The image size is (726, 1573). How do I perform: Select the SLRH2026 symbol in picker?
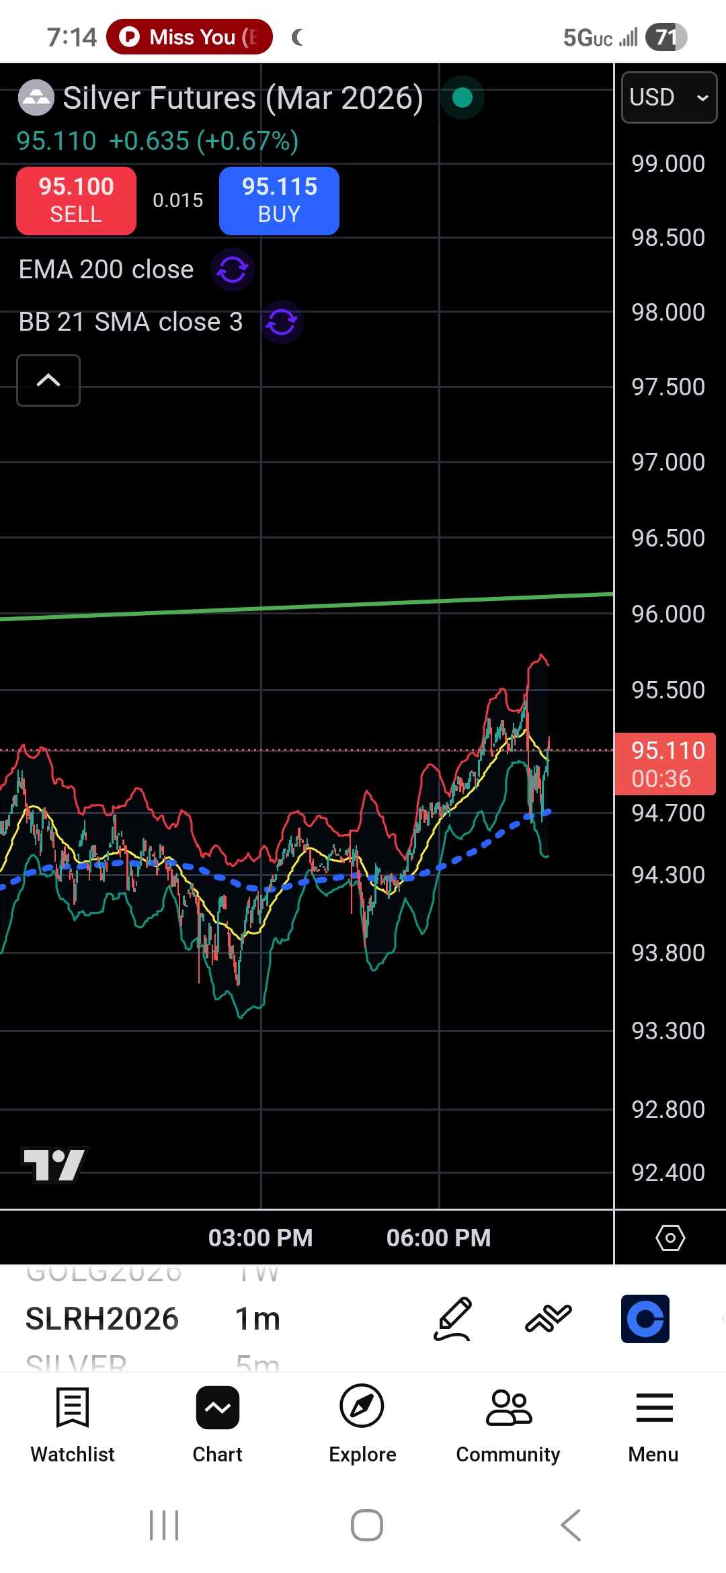pos(102,1319)
